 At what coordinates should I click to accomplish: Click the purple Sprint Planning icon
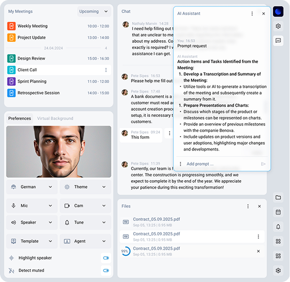point(11,81)
